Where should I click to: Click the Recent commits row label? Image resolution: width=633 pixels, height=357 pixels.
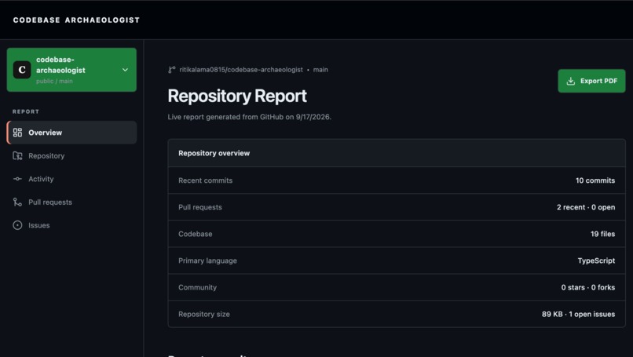206,180
